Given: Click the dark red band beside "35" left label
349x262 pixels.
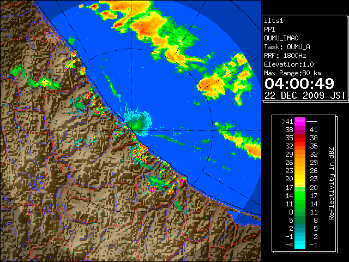Looking at the screenshot, I should [300, 138].
